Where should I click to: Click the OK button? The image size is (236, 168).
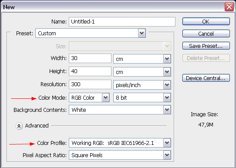[206, 21]
